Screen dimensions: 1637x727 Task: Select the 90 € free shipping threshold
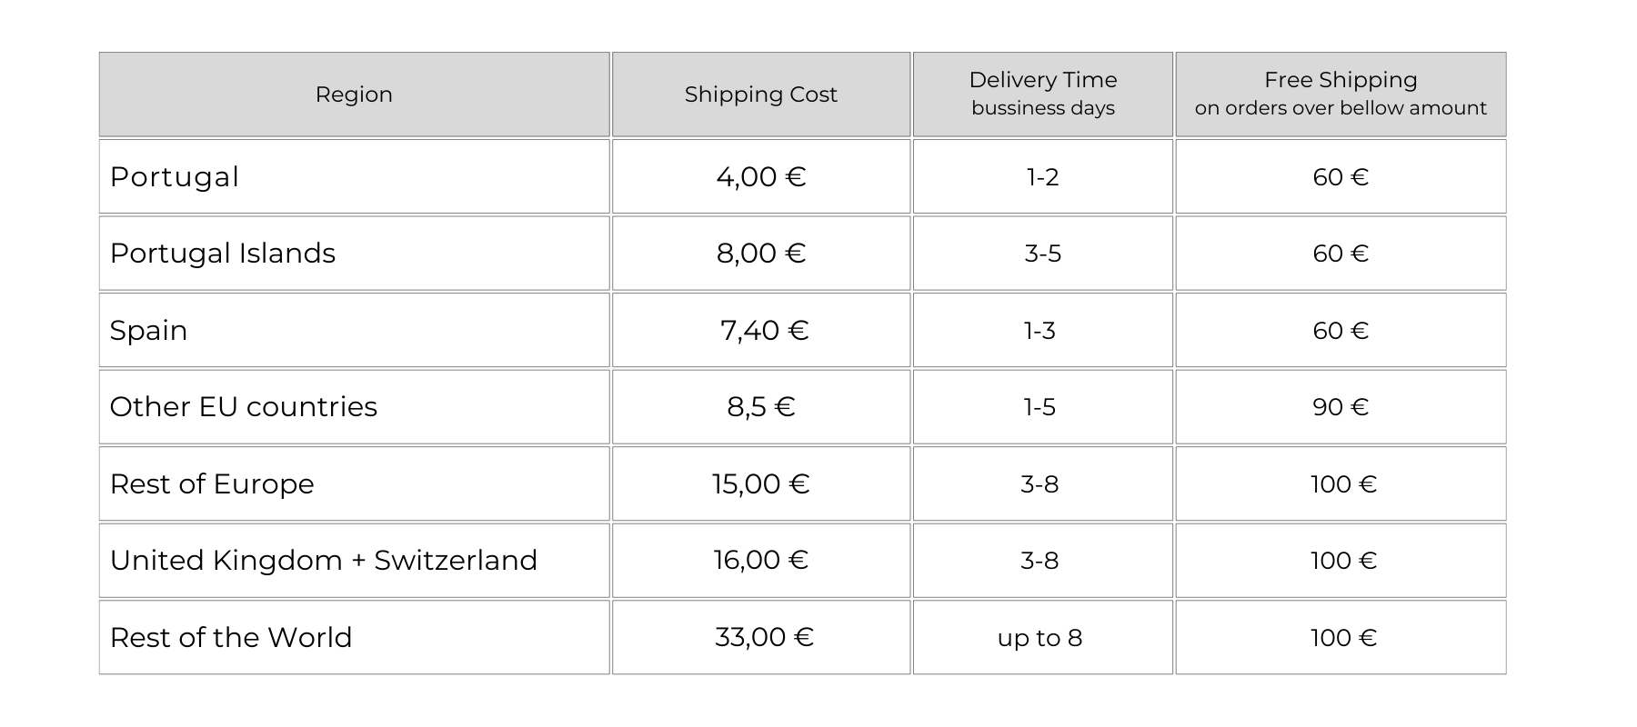point(1340,407)
